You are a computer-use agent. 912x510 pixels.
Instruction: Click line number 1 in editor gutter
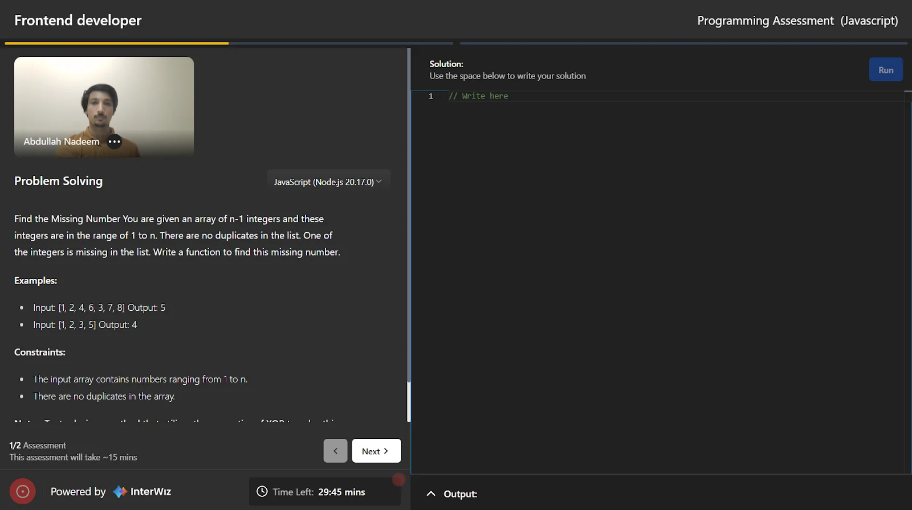point(431,96)
